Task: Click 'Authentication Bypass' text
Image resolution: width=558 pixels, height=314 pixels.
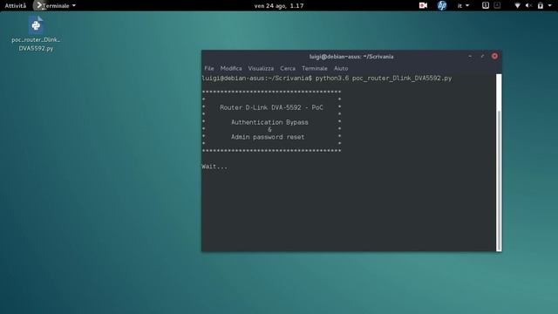Action: 269,122
